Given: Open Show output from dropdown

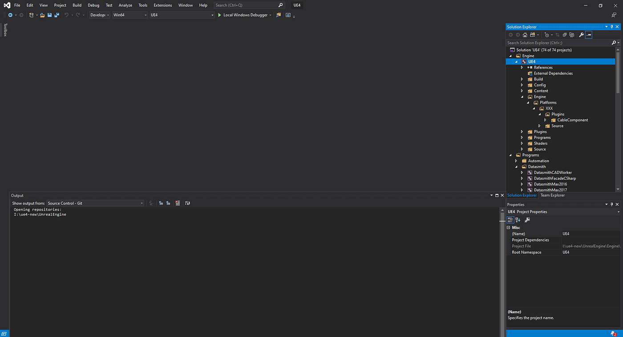Looking at the screenshot, I should pyautogui.click(x=95, y=203).
